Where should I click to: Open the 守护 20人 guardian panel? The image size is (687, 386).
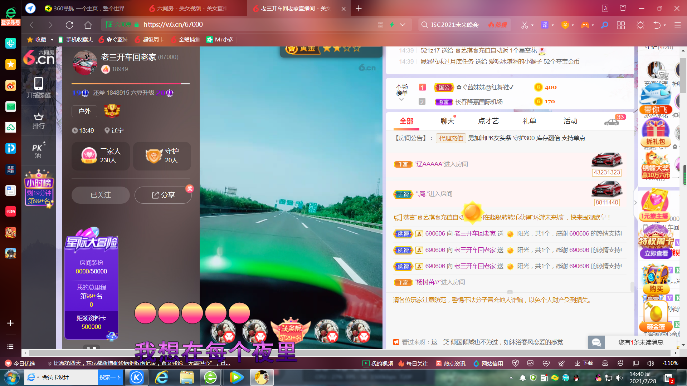162,155
